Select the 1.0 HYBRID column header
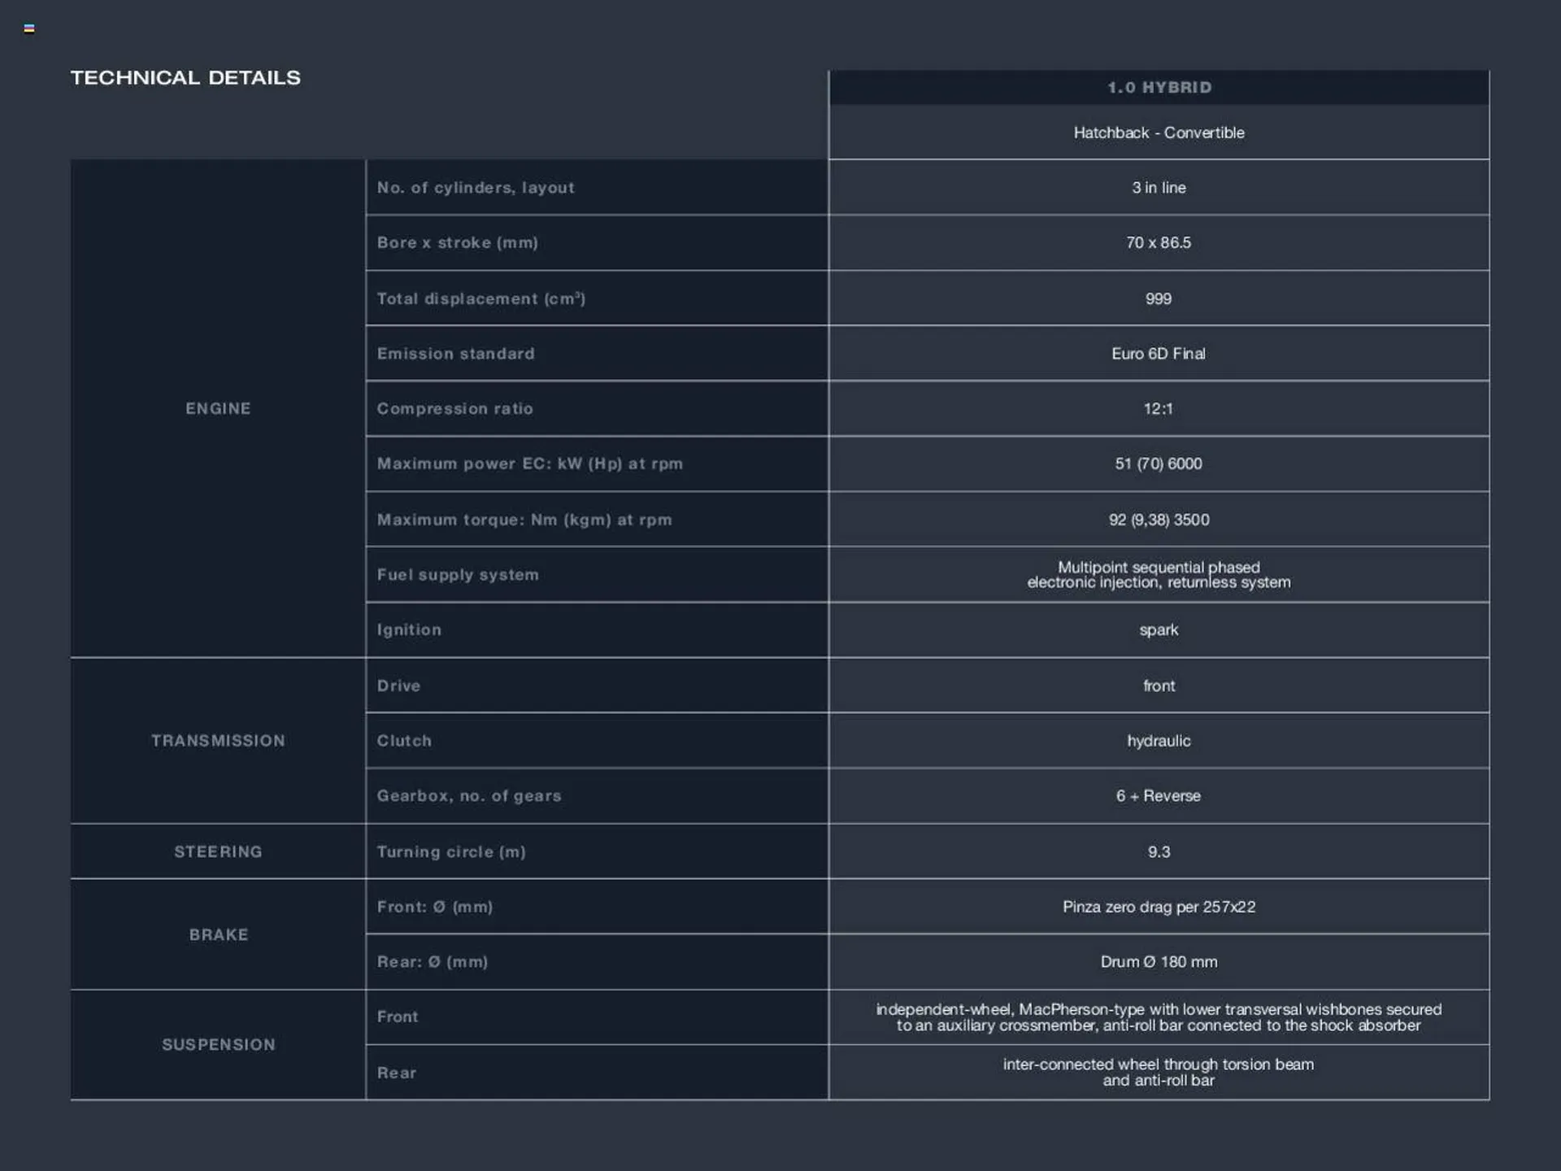The image size is (1561, 1171). coord(1159,88)
